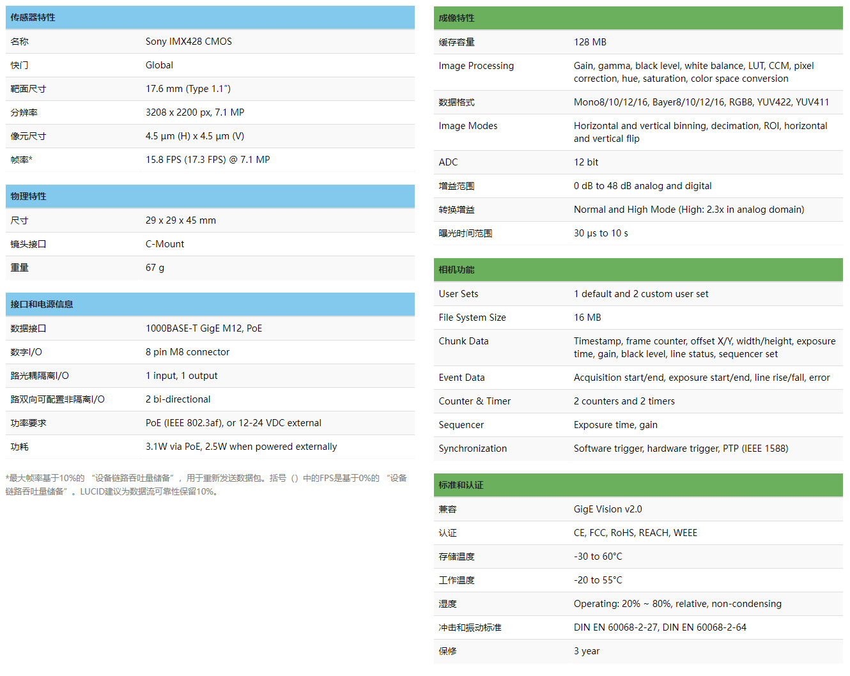
Task: Click the 3 year warranty value
Action: tap(587, 651)
